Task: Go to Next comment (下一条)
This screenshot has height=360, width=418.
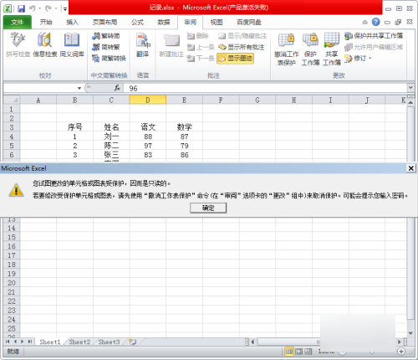Action: click(x=201, y=58)
